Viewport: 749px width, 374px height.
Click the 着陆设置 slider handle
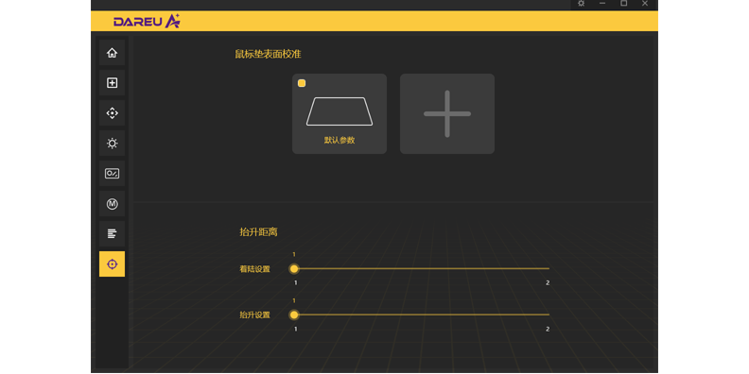(294, 268)
